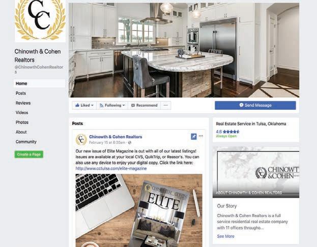Click the kitchen cover photo
This screenshot has width=317, height=247.
(x=184, y=50)
